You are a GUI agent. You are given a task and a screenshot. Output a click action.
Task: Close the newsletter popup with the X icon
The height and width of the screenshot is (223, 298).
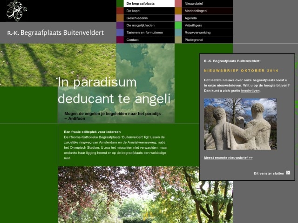[288, 173]
